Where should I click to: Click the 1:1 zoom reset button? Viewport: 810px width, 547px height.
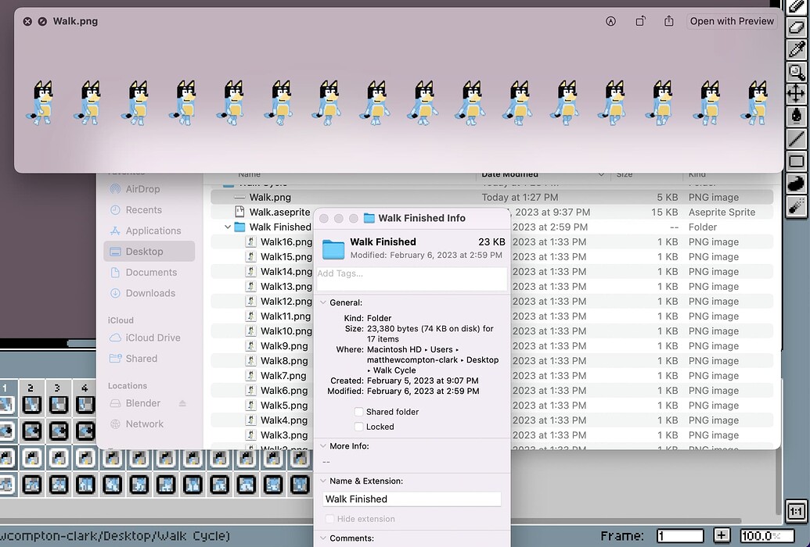point(797,510)
